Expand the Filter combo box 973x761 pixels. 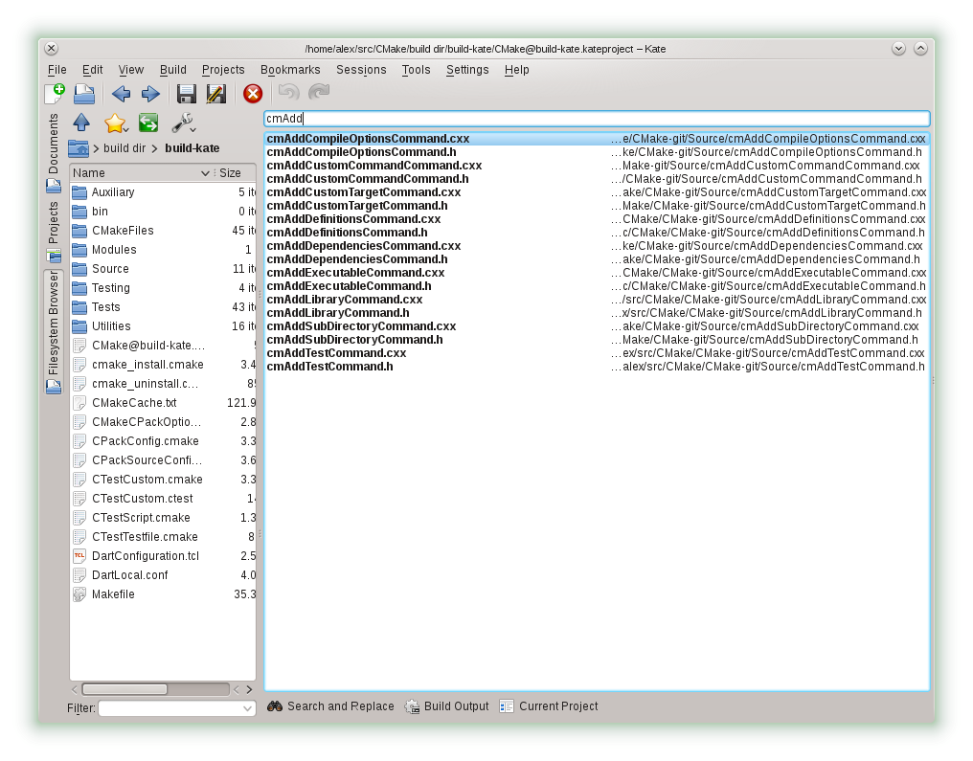[248, 708]
